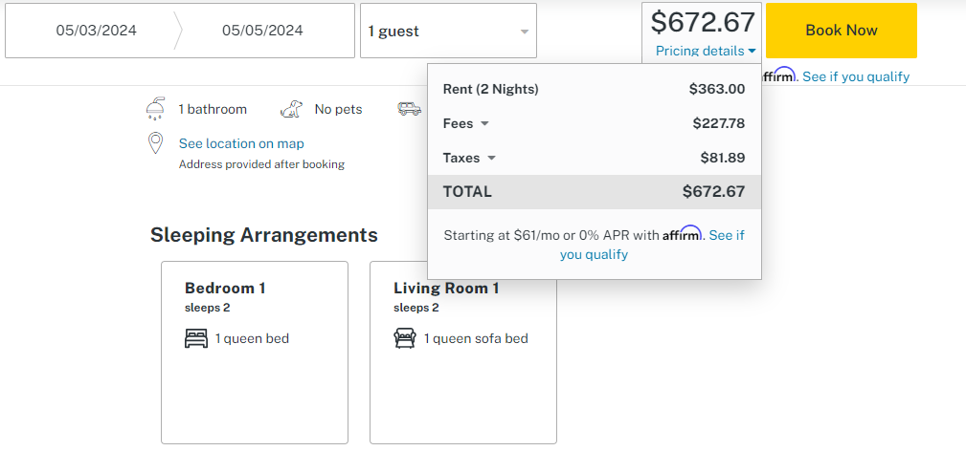
Task: Click the TOTAL row in the pricing popup
Action: coord(594,191)
